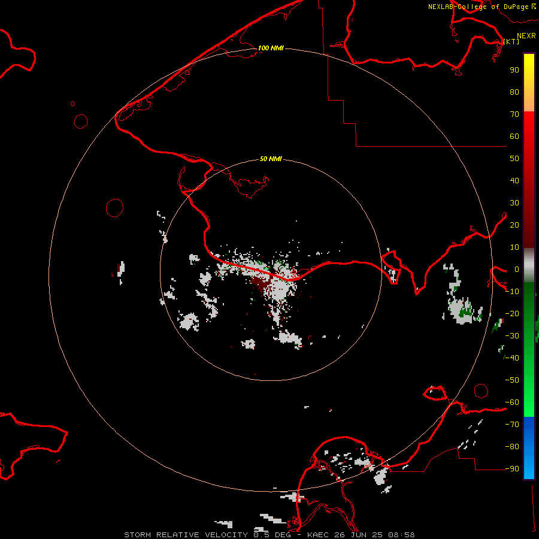539x539 pixels.
Task: Click the 30 value on velocity scale
Action: [514, 203]
